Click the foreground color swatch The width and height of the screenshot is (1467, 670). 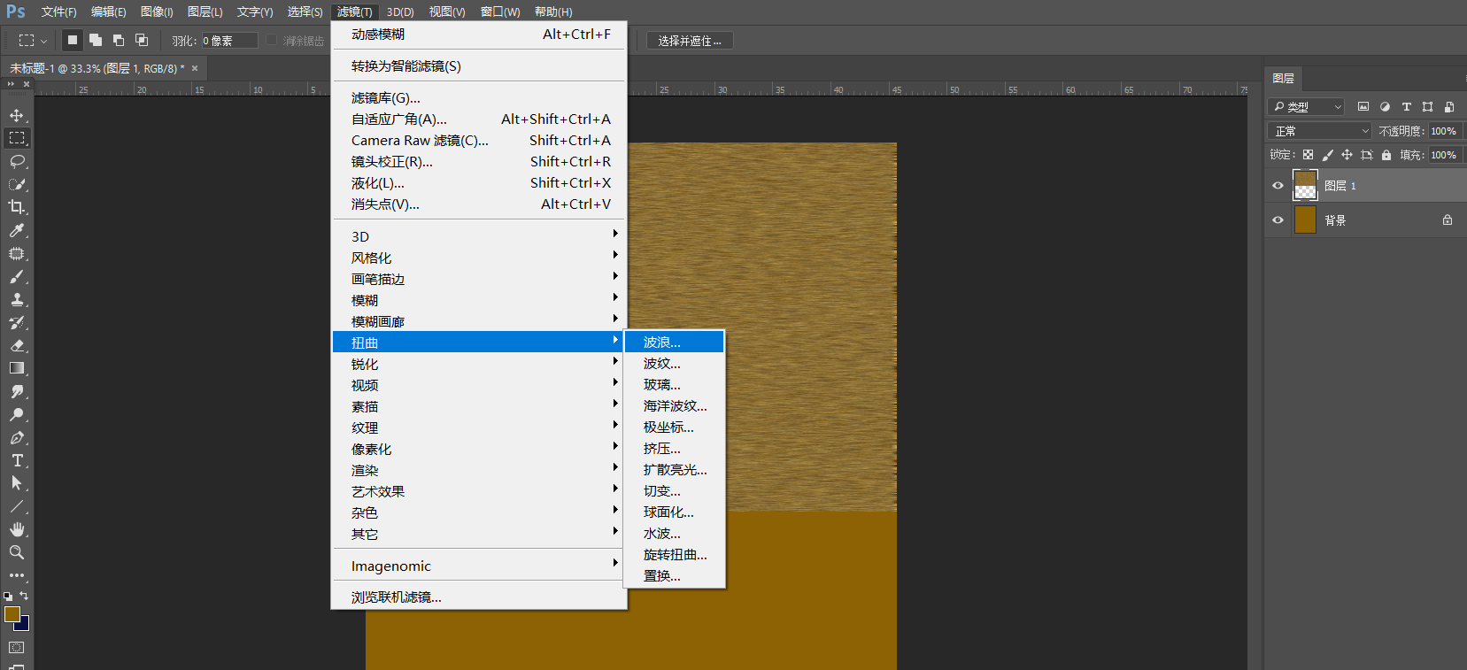click(x=12, y=614)
